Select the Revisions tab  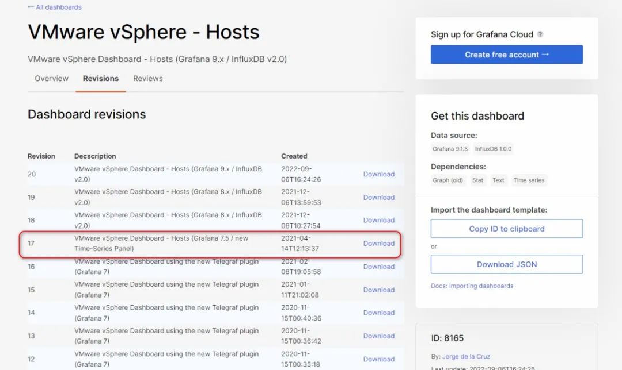click(101, 78)
